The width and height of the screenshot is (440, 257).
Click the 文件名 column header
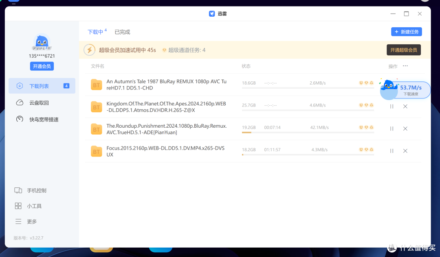pyautogui.click(x=97, y=66)
